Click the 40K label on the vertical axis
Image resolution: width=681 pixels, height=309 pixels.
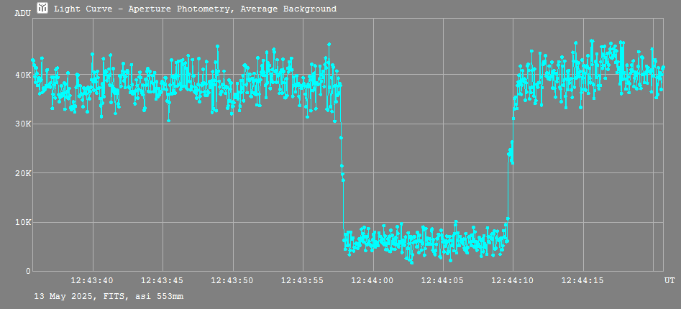tap(24, 75)
